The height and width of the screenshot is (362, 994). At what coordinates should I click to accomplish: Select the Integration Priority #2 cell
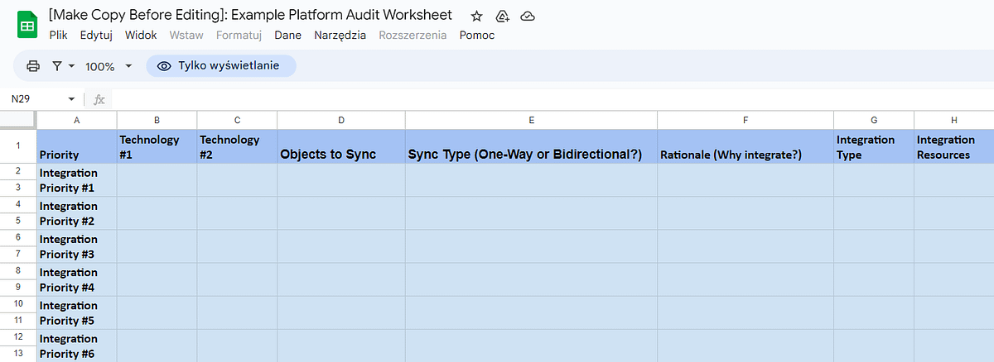[76, 213]
